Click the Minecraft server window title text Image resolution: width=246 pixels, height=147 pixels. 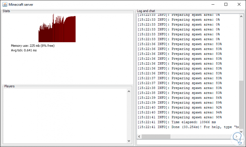point(21,5)
